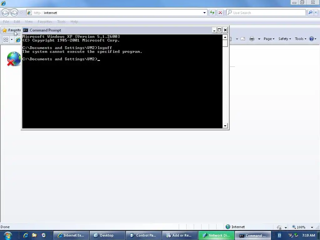Expand the address bar URL history dropdown
Viewport: 320px width, 240px height.
coord(204,12)
